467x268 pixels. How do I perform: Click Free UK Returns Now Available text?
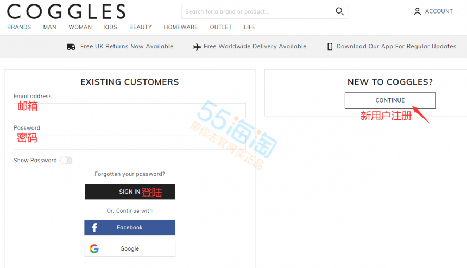click(x=127, y=47)
